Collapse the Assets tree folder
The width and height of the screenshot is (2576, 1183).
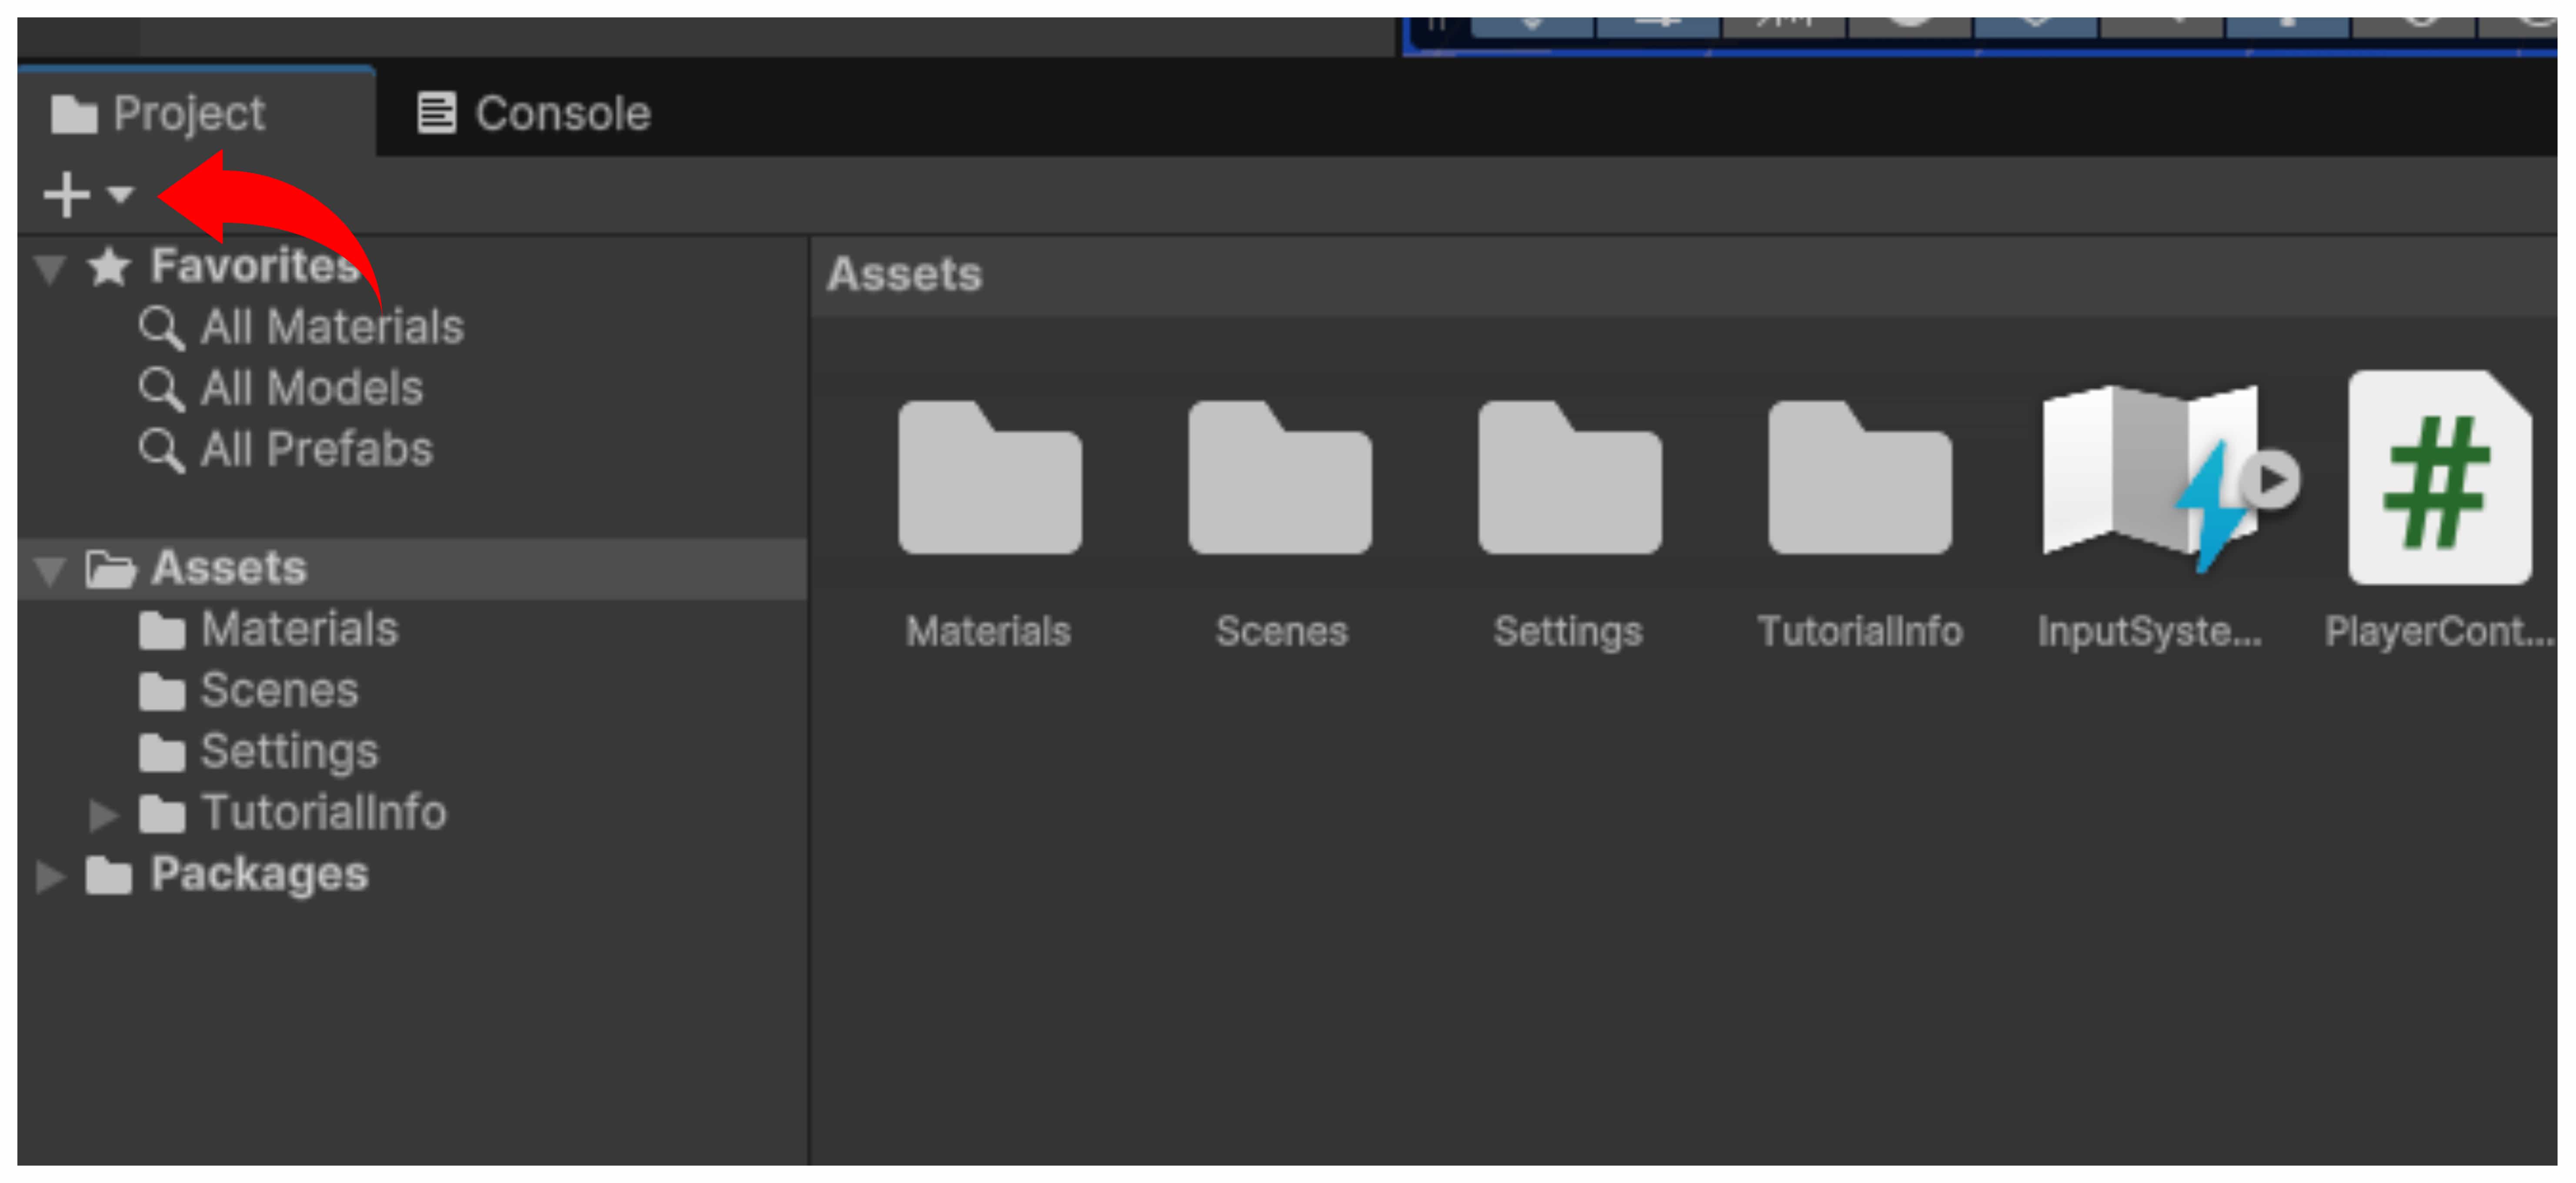[x=49, y=570]
